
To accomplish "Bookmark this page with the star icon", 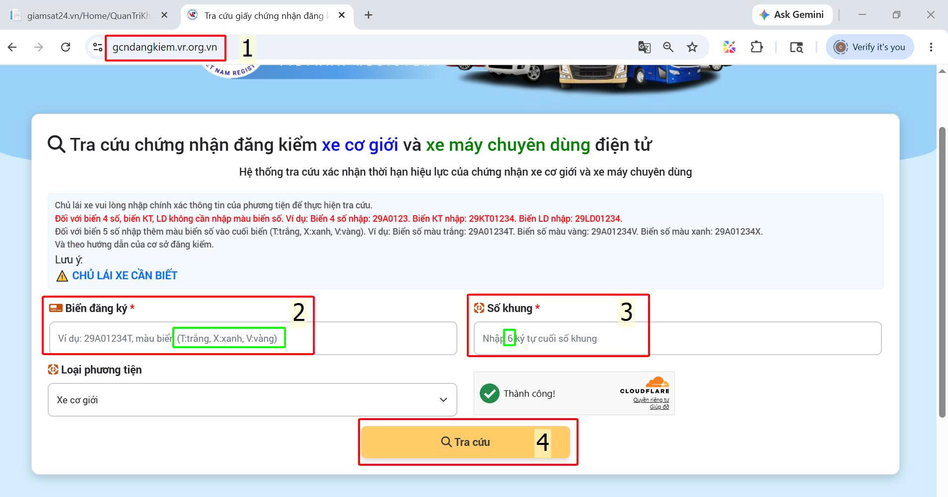I will pyautogui.click(x=692, y=47).
